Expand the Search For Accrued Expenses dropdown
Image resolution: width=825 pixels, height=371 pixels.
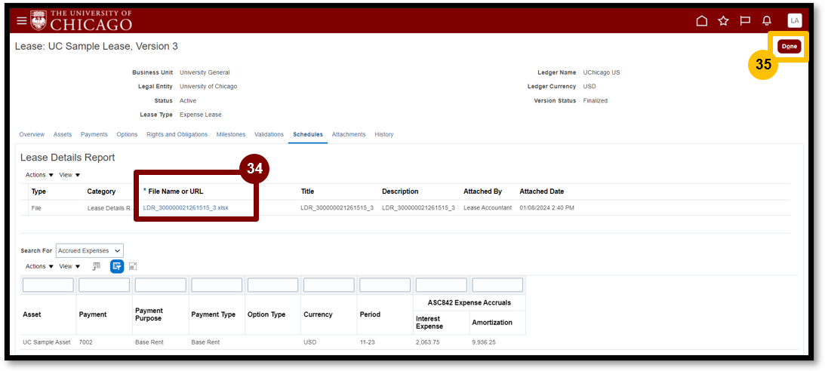coord(90,250)
